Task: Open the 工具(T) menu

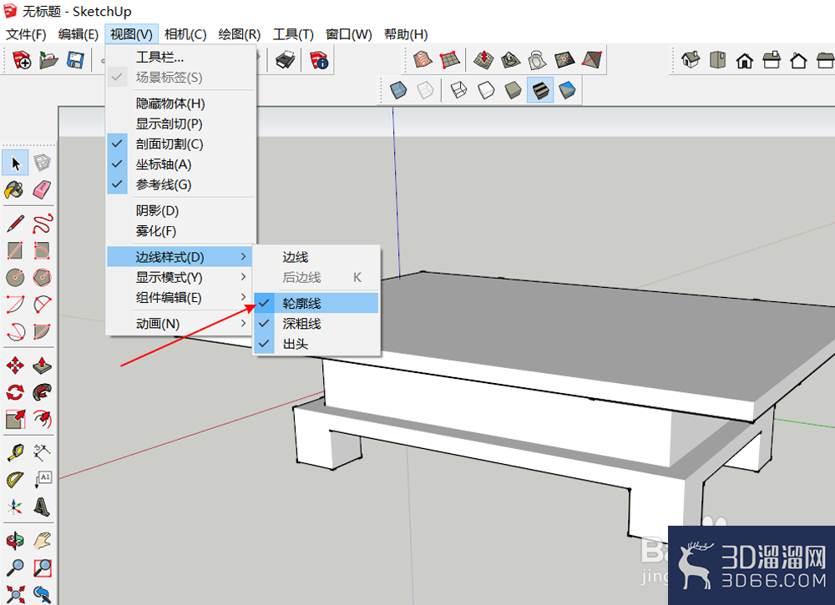Action: coord(293,34)
